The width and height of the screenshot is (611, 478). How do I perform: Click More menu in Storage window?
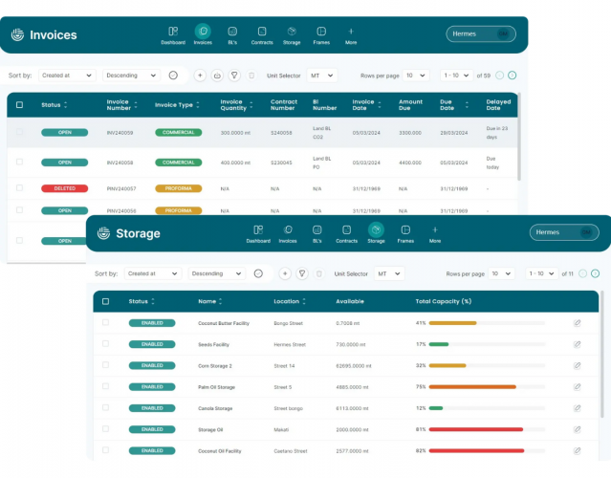[x=435, y=234]
